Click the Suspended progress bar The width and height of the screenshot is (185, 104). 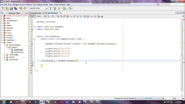pos(148,98)
